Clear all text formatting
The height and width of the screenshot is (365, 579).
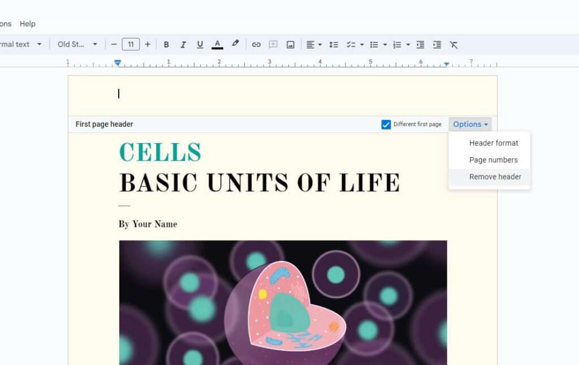[454, 44]
